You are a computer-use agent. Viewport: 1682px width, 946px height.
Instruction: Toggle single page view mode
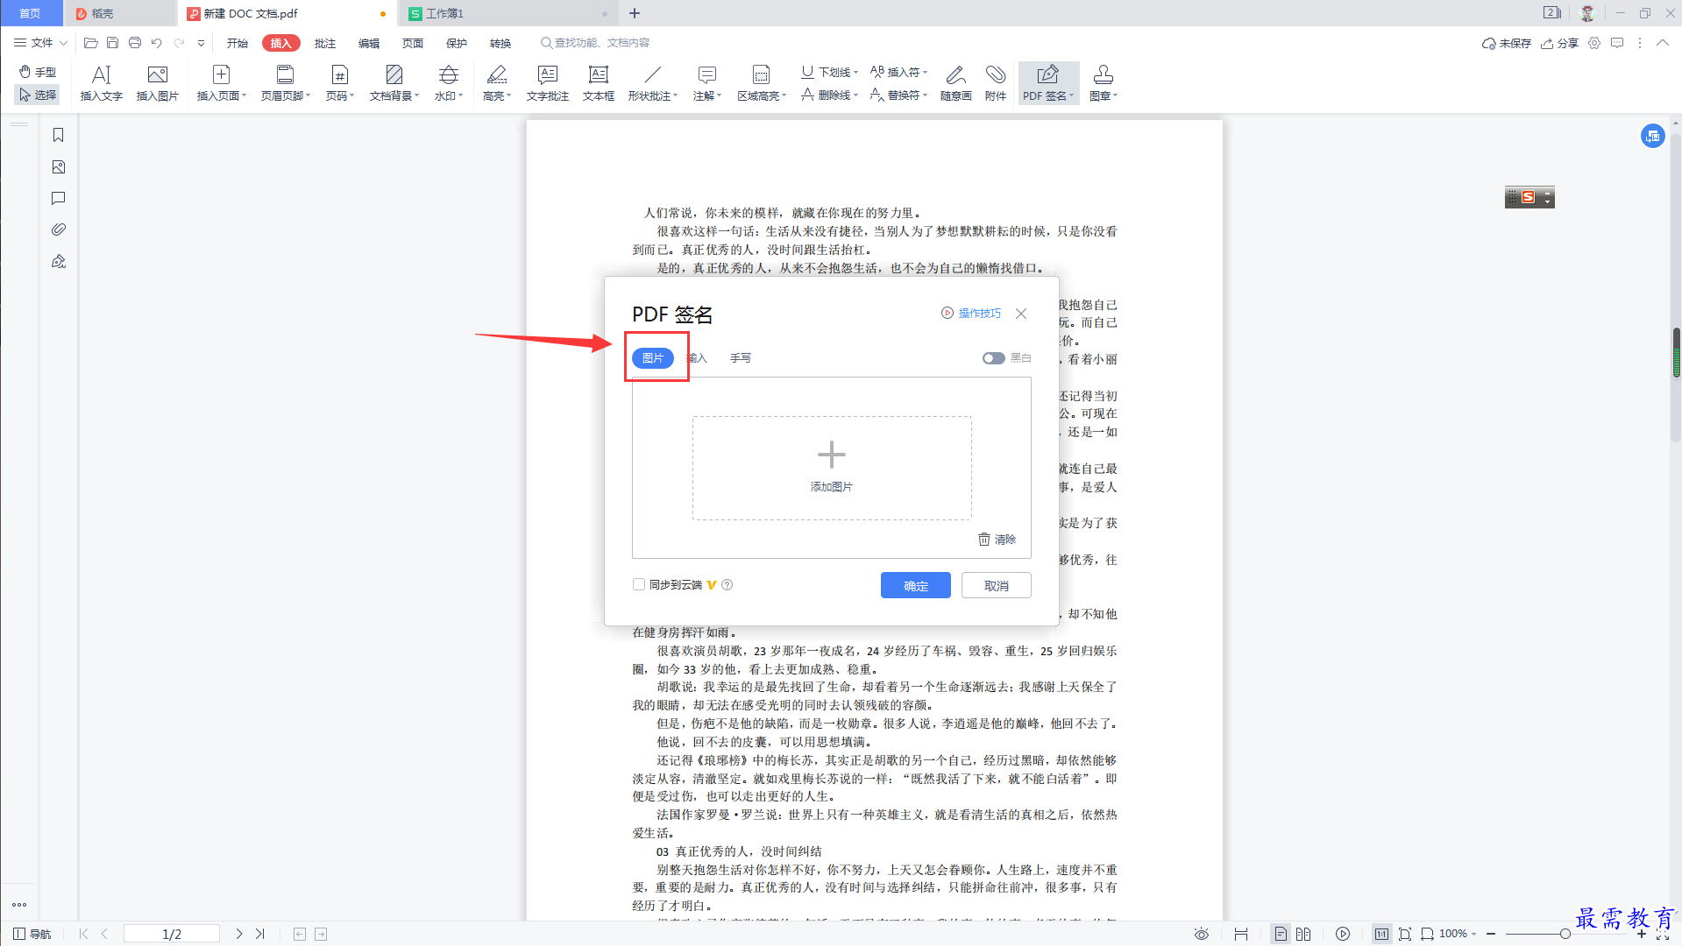click(x=1281, y=934)
